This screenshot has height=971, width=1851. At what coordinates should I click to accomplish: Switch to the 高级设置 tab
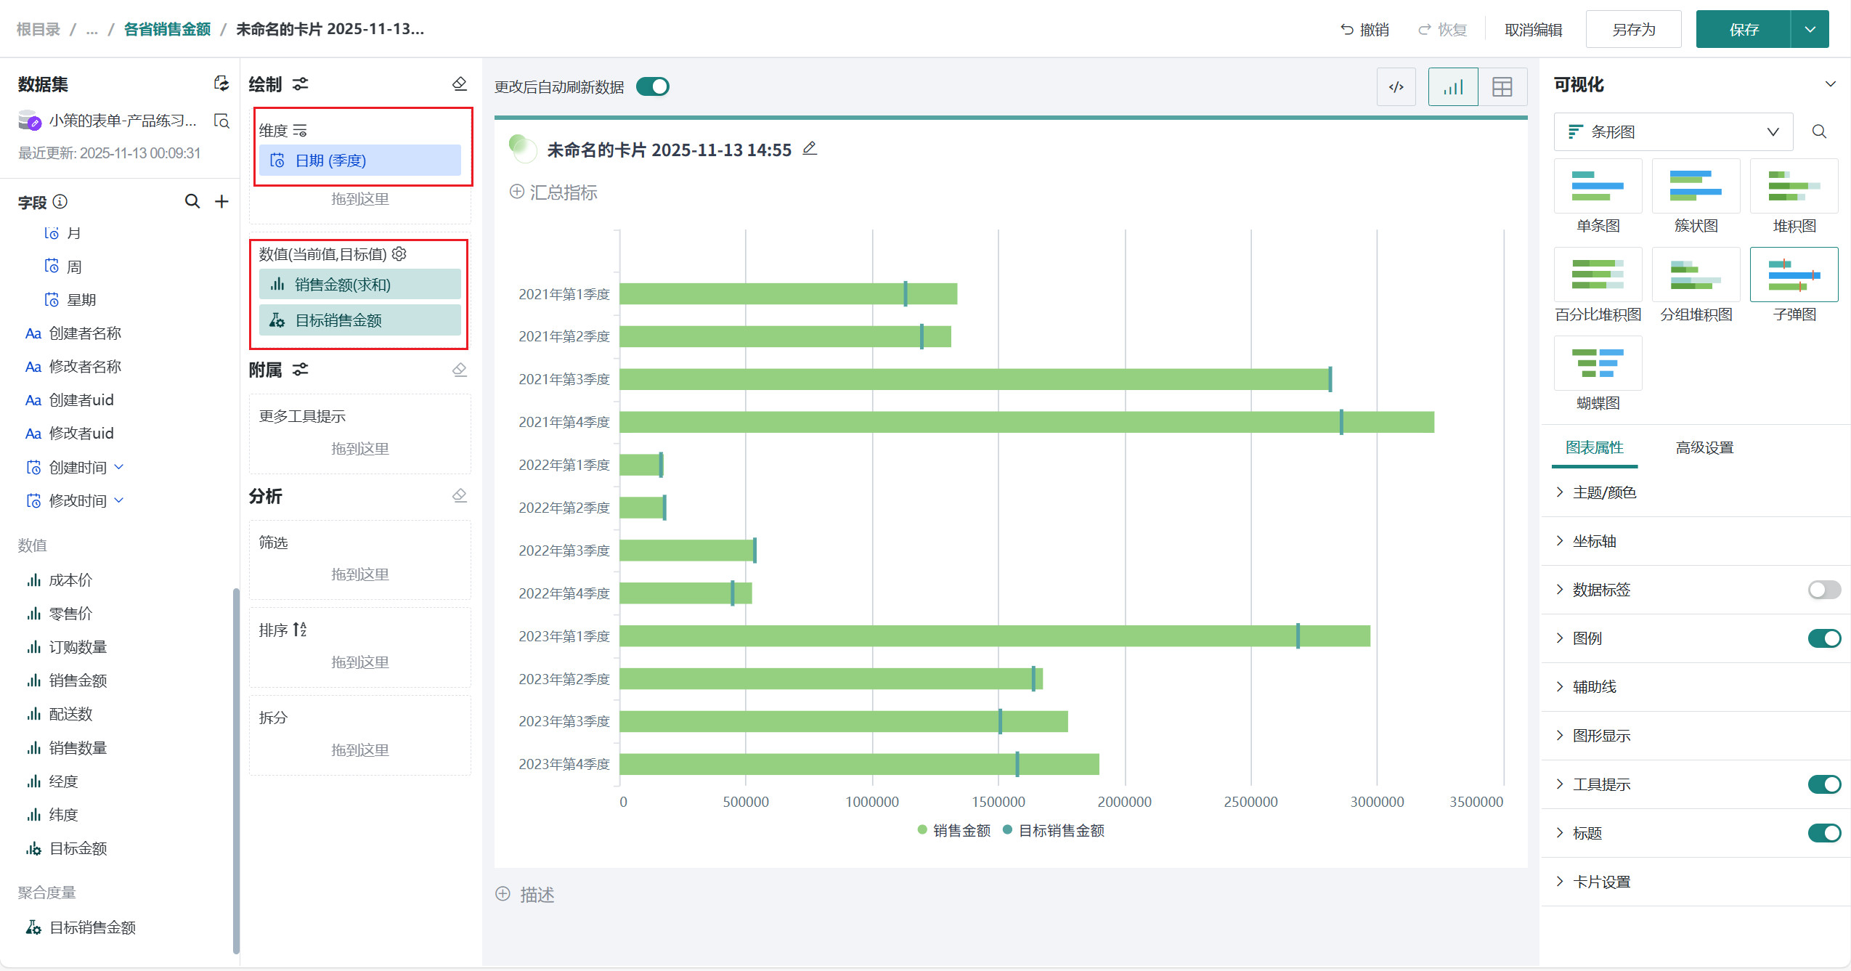click(1704, 447)
